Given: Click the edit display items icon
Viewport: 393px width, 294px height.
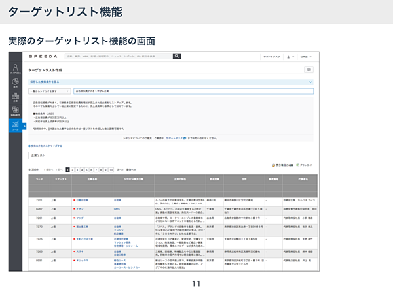Looking at the screenshot, I should [281, 167].
